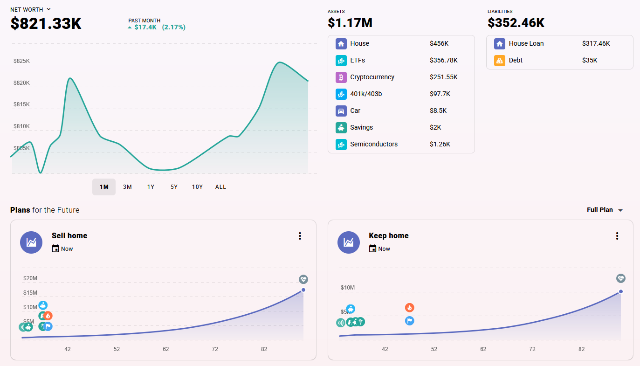Click the heartbeat end marker in Keep home chart
This screenshot has width=640, height=366.
coord(620,278)
